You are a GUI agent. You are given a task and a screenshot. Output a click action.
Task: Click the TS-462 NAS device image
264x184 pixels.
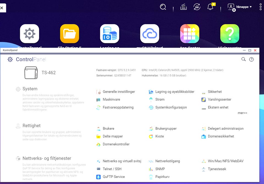coord(31,73)
